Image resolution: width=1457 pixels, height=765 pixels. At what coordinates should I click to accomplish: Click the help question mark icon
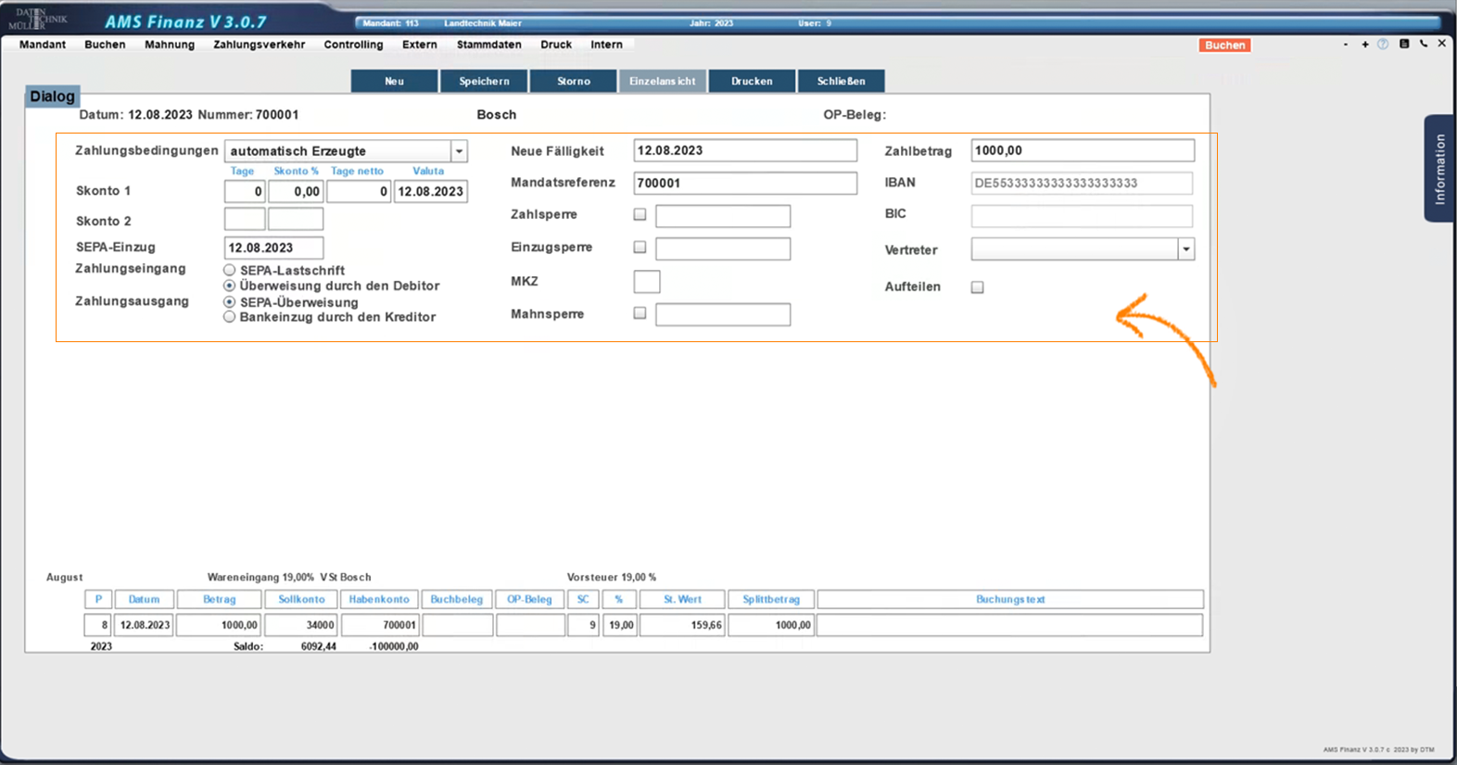pos(1383,45)
